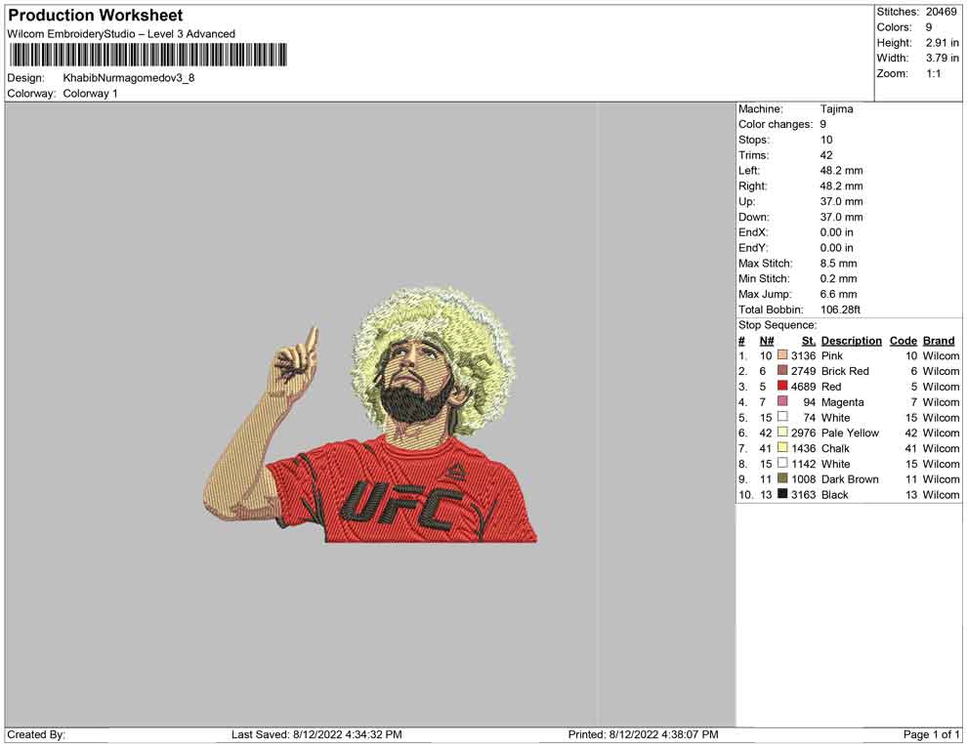Click the embroidered portrait design preview
The image size is (967, 744).
pyautogui.click(x=370, y=416)
